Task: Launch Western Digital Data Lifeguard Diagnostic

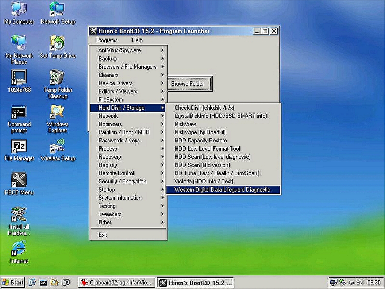Action: [x=223, y=190]
